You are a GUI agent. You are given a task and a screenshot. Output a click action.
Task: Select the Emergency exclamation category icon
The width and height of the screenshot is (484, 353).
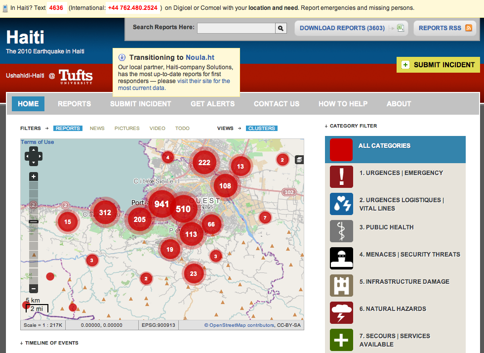pyautogui.click(x=341, y=176)
